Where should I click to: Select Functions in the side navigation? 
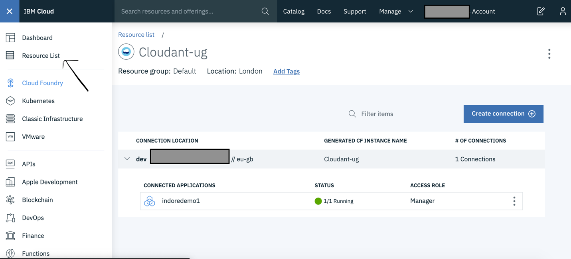click(x=36, y=253)
